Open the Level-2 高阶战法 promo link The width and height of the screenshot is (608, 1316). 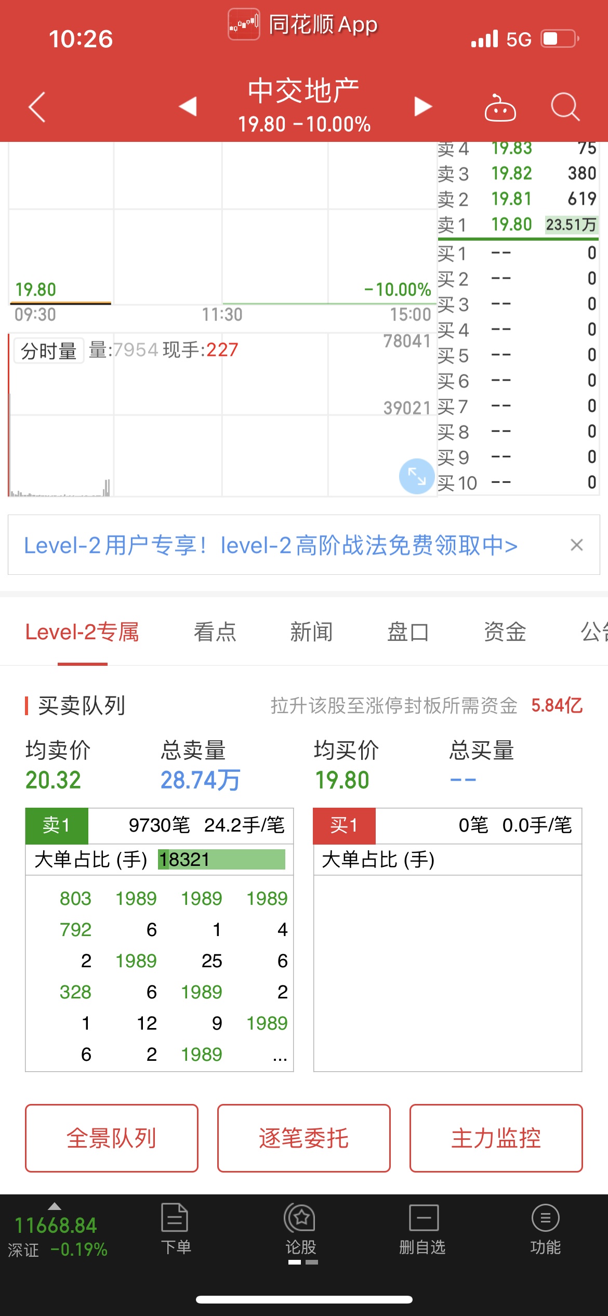point(270,545)
